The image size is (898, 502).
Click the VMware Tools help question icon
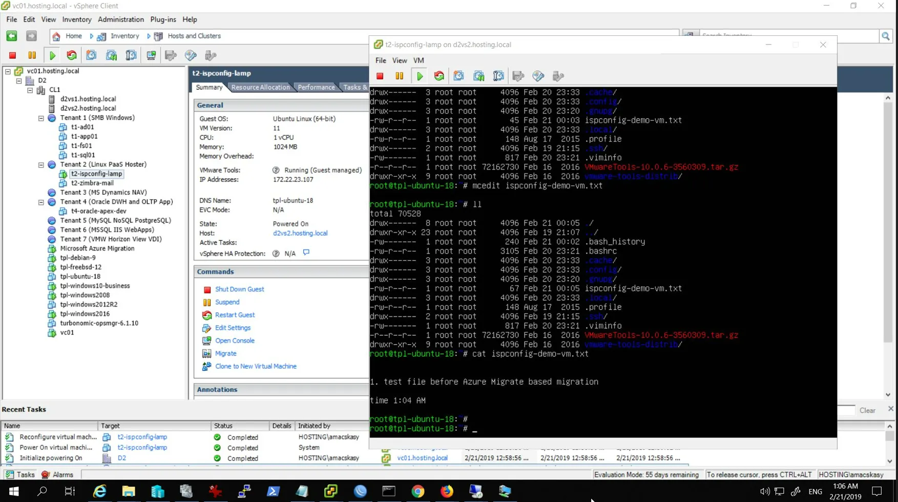tap(276, 170)
